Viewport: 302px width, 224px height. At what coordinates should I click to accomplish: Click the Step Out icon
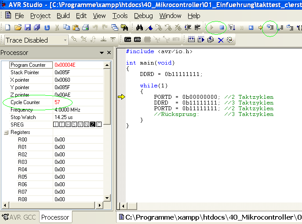(290, 28)
